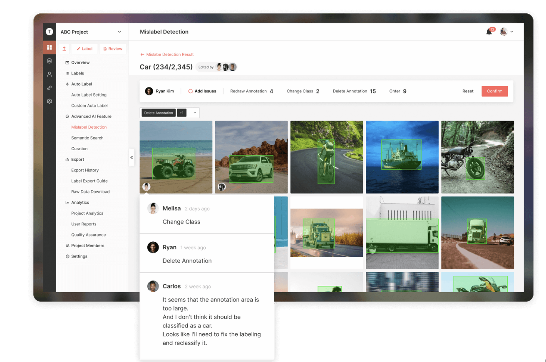Click the Reset button

(x=468, y=91)
